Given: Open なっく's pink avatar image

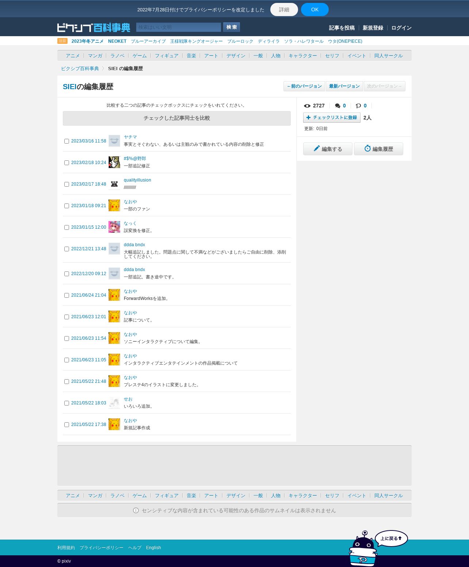Looking at the screenshot, I should coord(114,227).
